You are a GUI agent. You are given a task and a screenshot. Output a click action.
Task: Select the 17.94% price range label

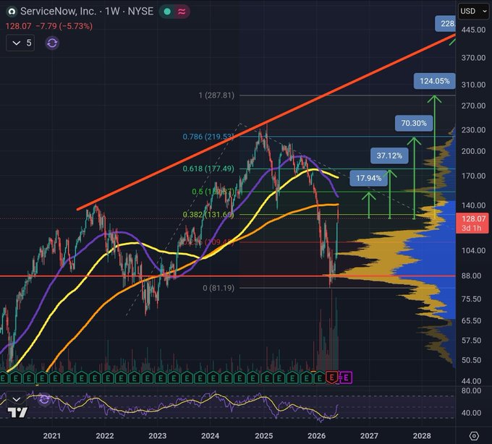pos(368,178)
